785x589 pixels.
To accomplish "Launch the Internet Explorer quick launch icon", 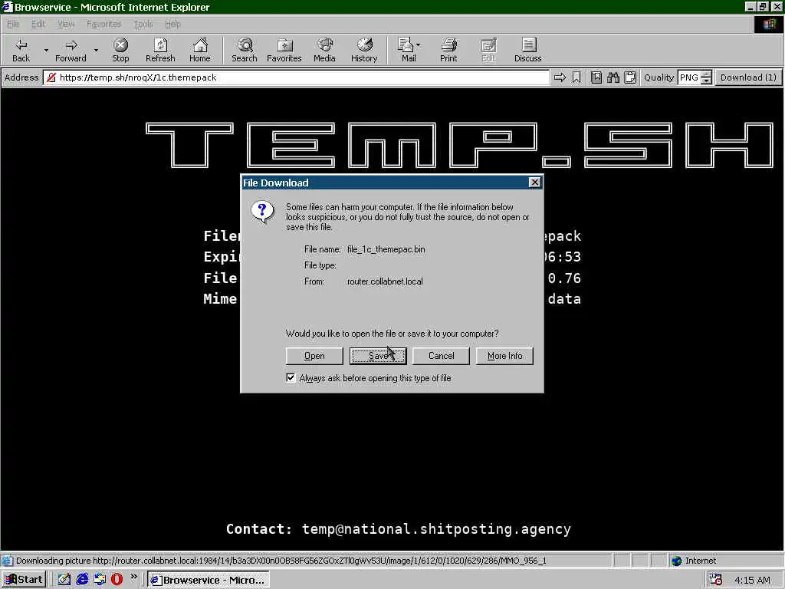I will click(82, 580).
